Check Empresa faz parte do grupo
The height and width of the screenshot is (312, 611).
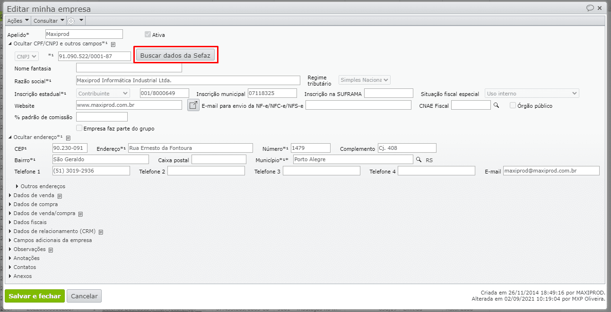79,128
